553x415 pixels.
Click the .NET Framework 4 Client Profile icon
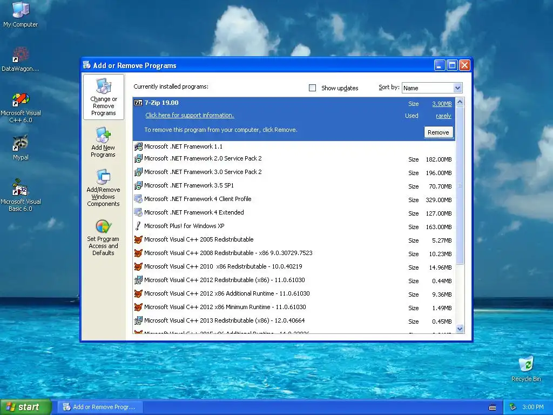click(x=138, y=199)
